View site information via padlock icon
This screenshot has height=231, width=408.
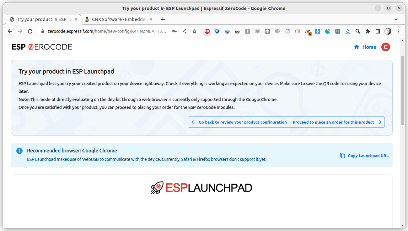[43, 31]
